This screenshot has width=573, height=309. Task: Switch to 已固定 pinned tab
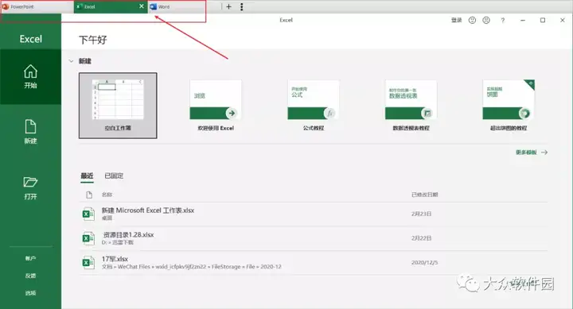coord(114,176)
